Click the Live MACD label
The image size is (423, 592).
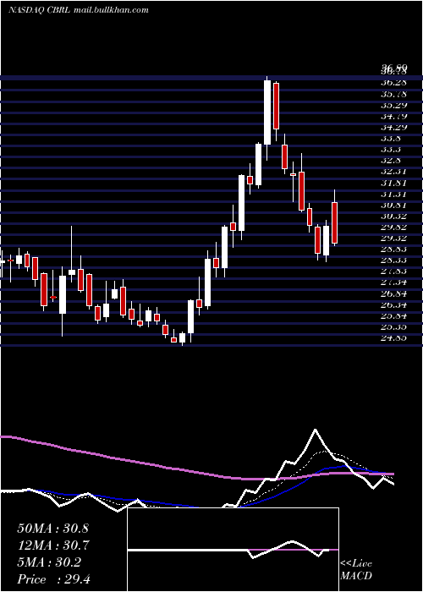[x=356, y=569]
